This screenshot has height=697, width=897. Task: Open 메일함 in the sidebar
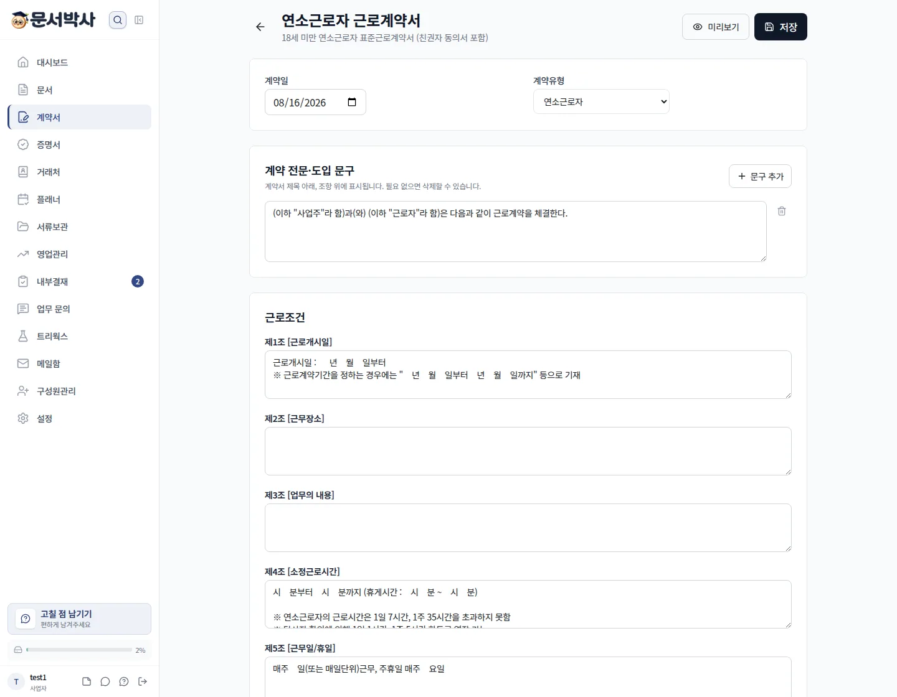(x=80, y=363)
